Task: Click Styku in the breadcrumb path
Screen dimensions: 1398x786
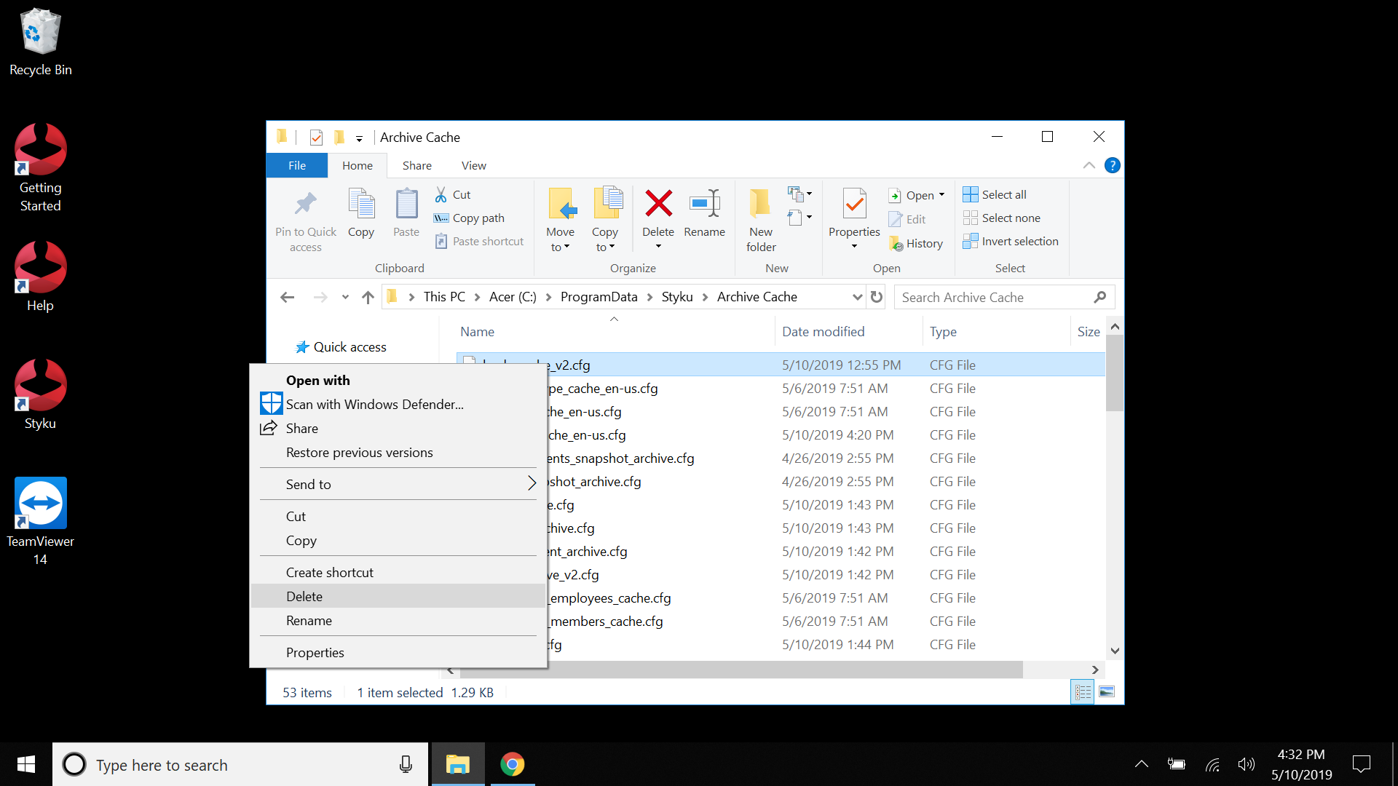Action: (x=676, y=297)
